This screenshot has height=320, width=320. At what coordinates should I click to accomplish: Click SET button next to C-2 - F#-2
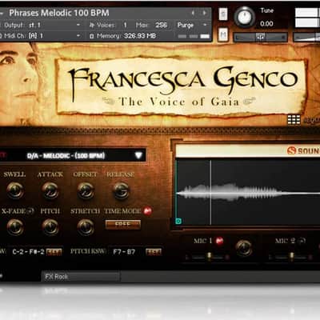pyautogui.click(x=54, y=252)
